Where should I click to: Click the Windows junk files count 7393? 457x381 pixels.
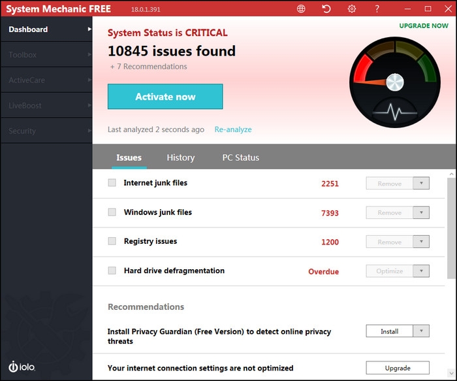pos(330,213)
